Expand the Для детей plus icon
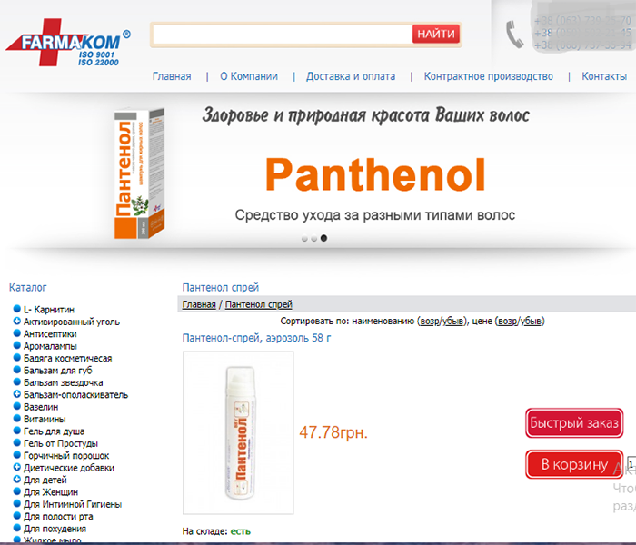The height and width of the screenshot is (545, 636). (16, 479)
